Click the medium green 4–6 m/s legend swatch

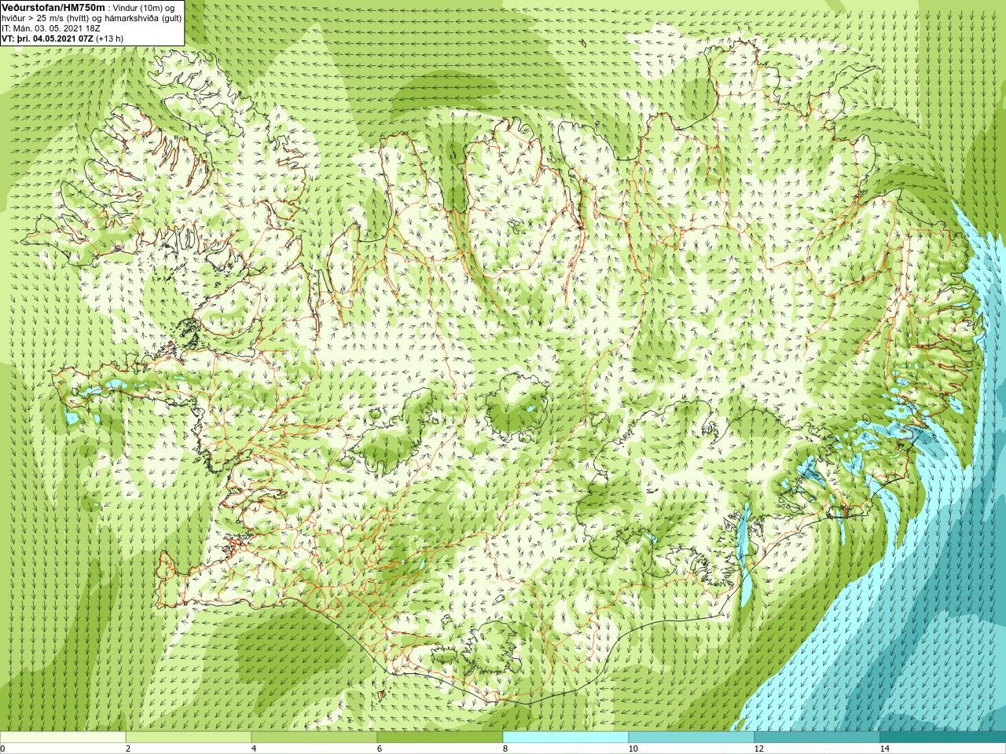pyautogui.click(x=314, y=738)
